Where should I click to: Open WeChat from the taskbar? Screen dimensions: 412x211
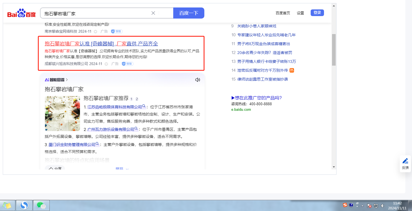pyautogui.click(x=41, y=205)
